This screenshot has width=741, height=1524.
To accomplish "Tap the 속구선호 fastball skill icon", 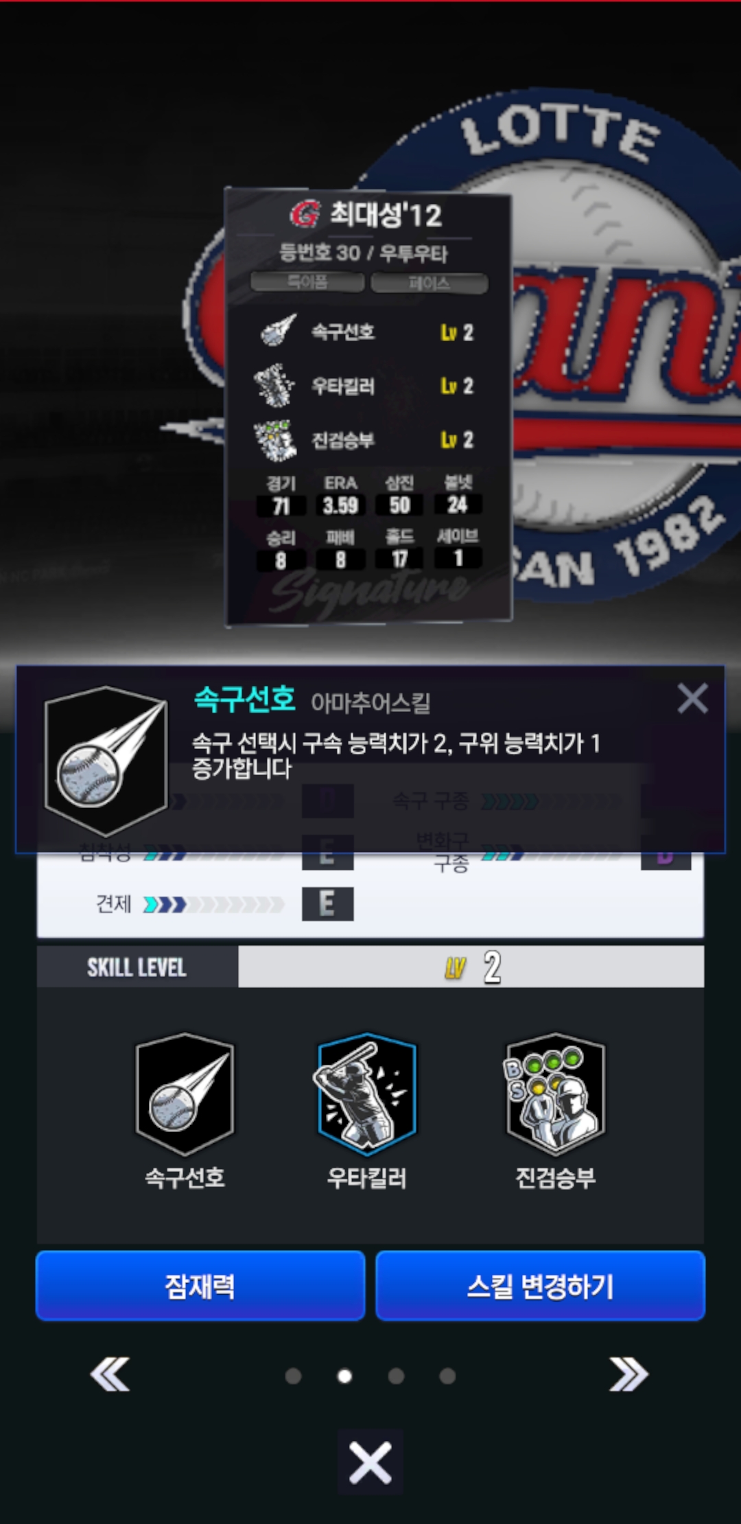I will click(185, 1094).
